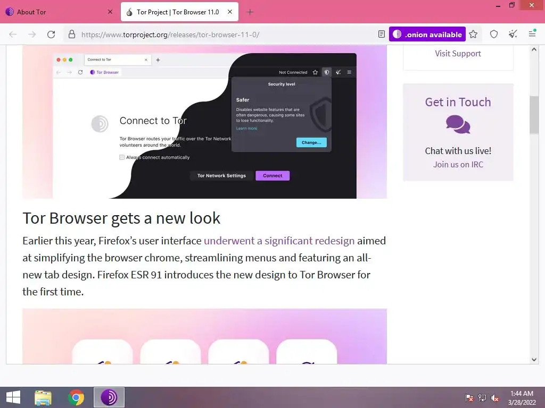
Task: Click the Tor Browser gets a new look heading
Action: click(x=121, y=218)
